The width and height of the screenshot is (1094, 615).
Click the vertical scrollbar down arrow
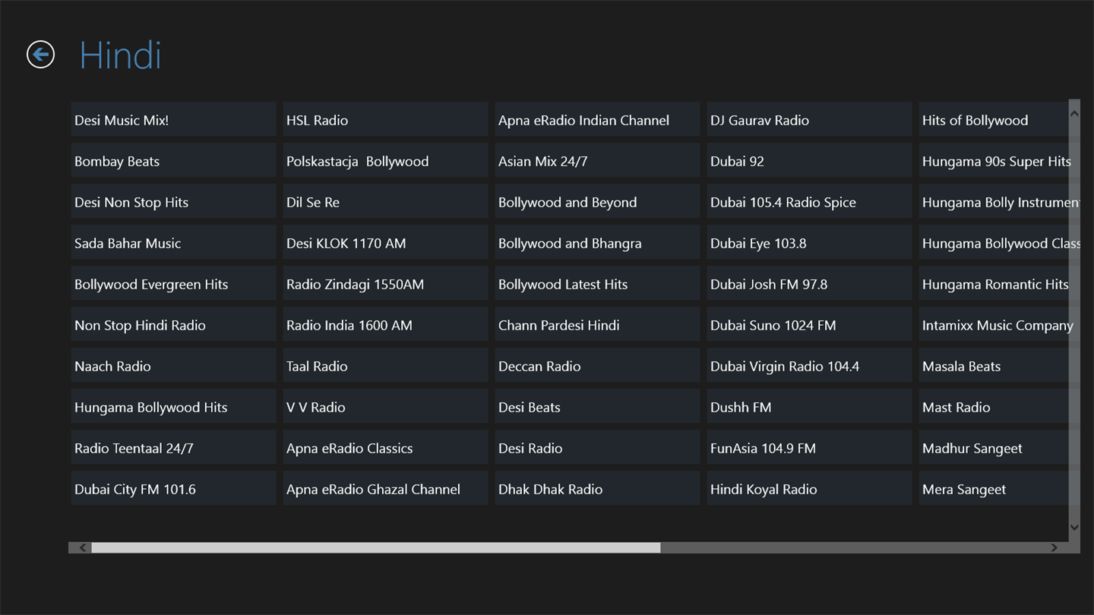[1074, 527]
